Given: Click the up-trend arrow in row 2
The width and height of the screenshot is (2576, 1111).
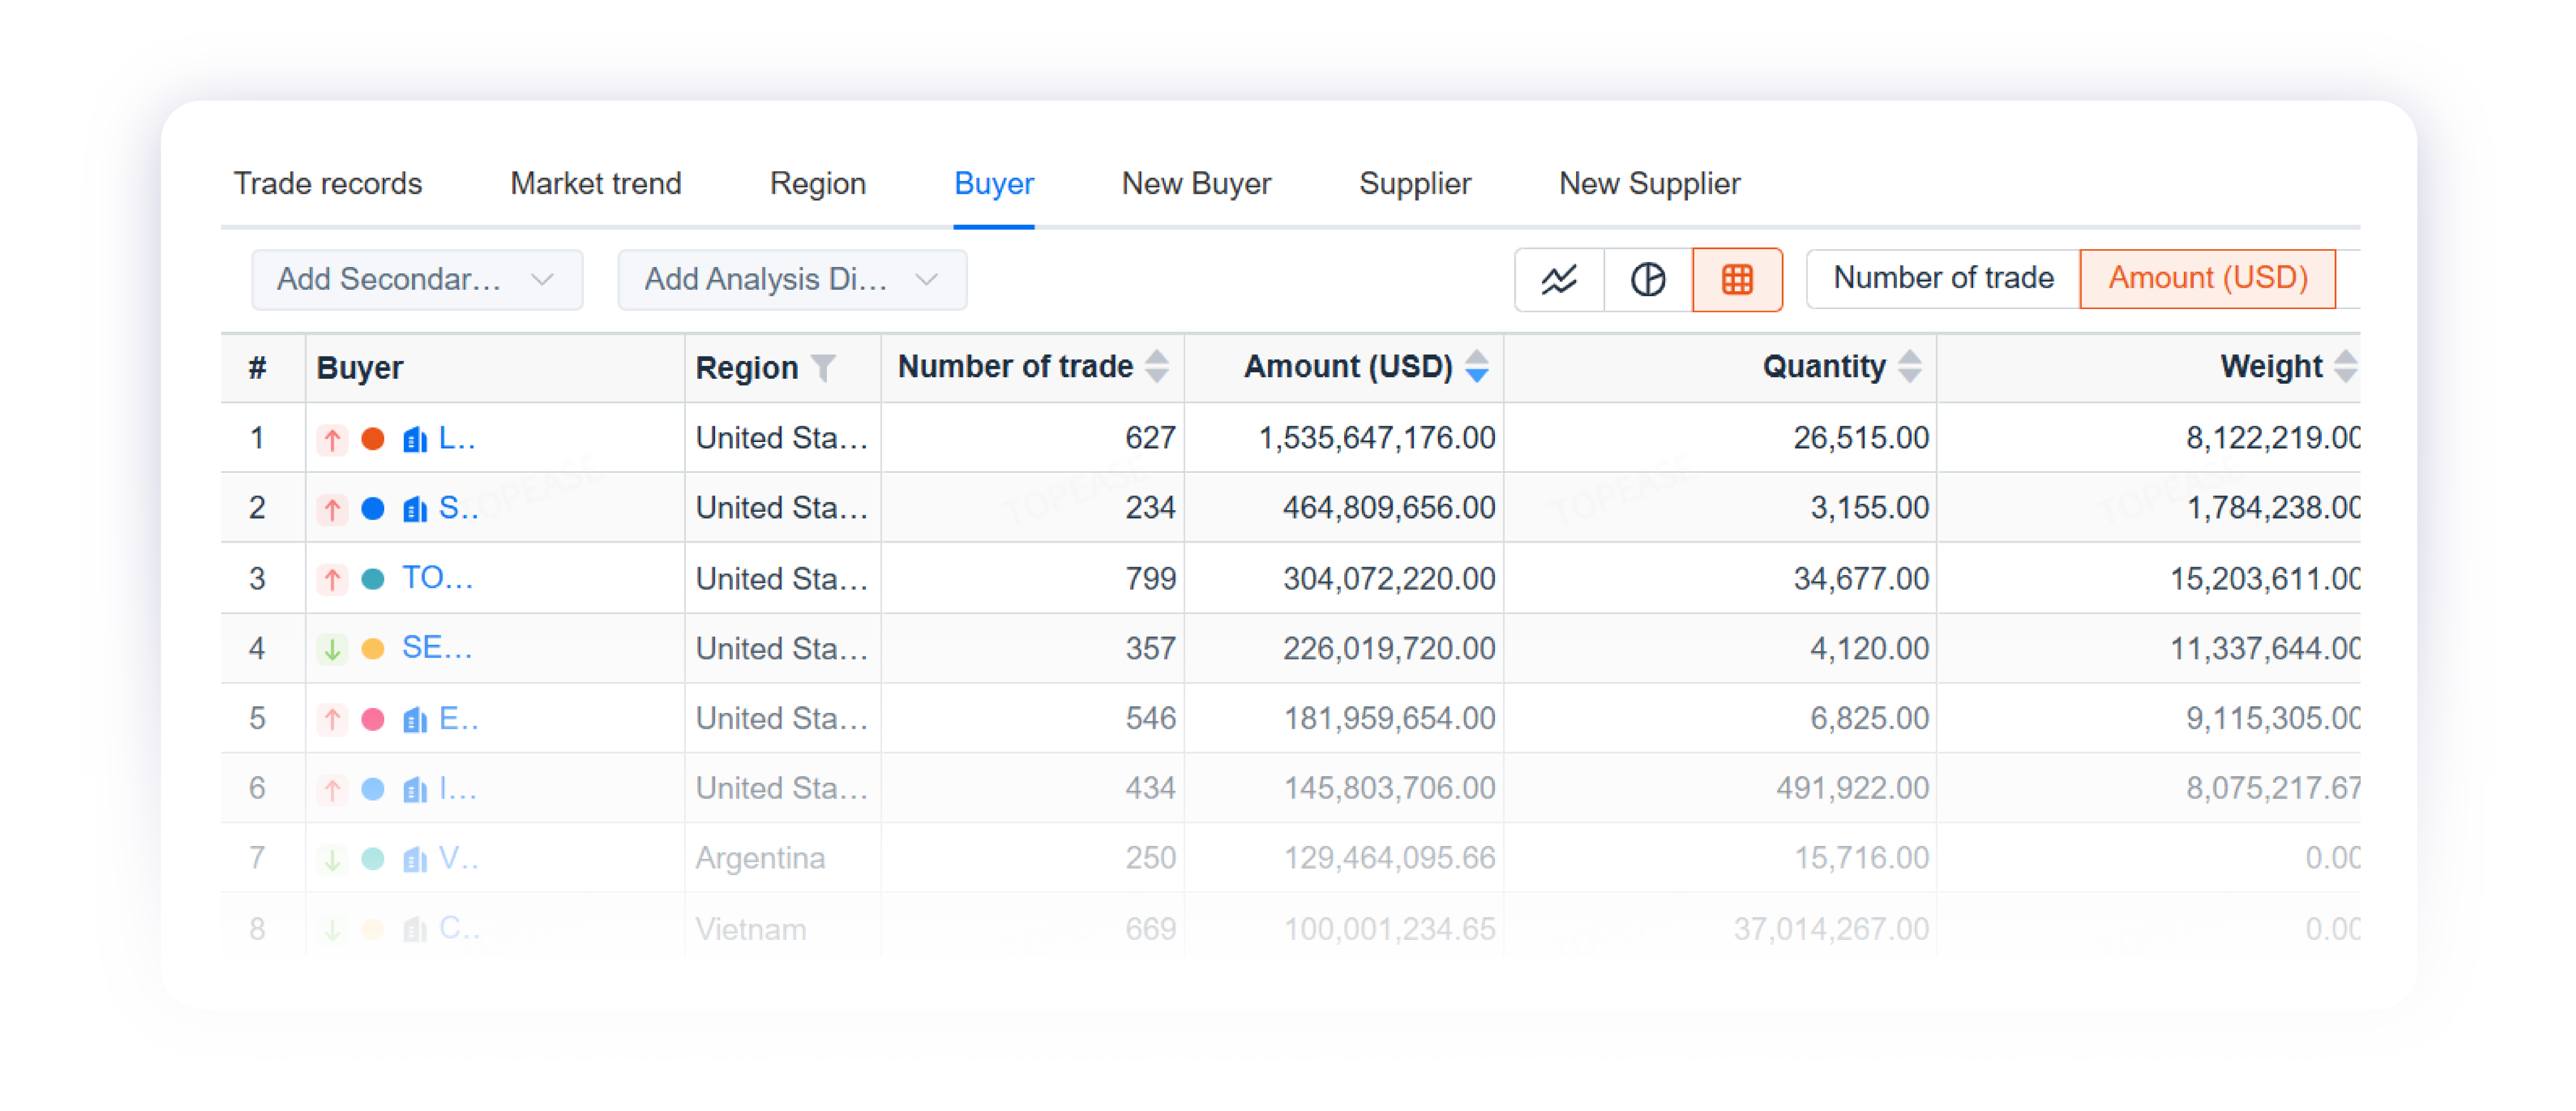Looking at the screenshot, I should (x=332, y=509).
